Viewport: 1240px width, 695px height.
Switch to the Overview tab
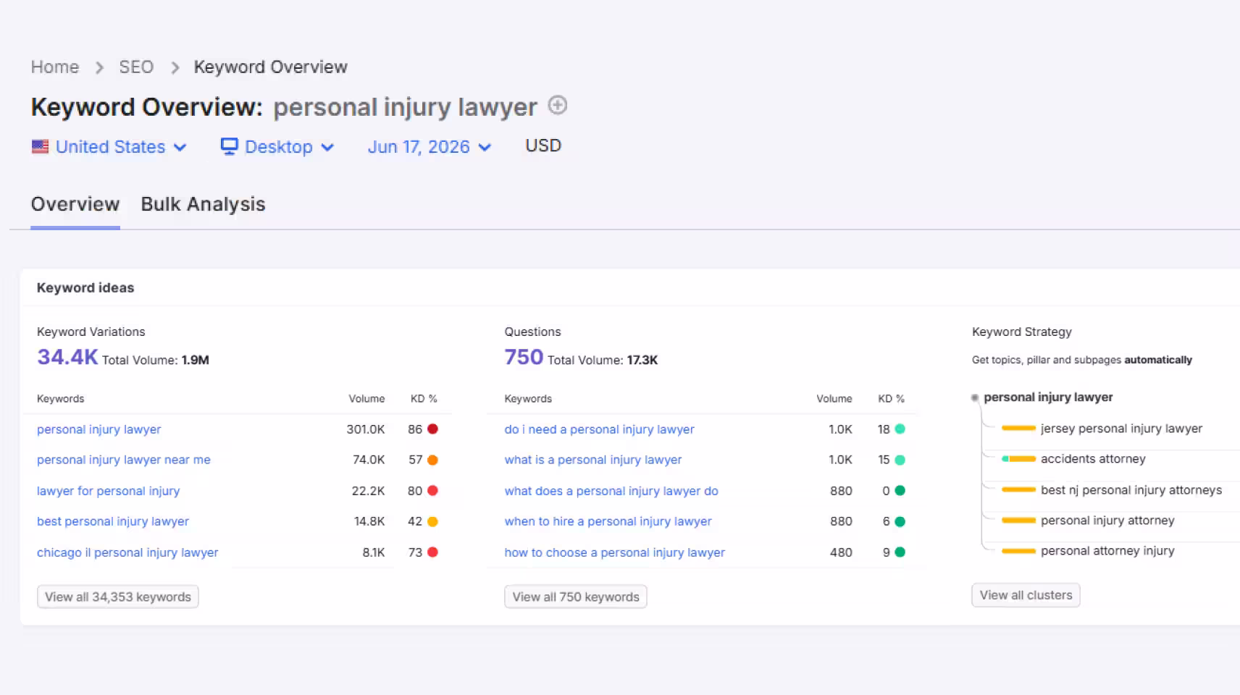point(75,204)
